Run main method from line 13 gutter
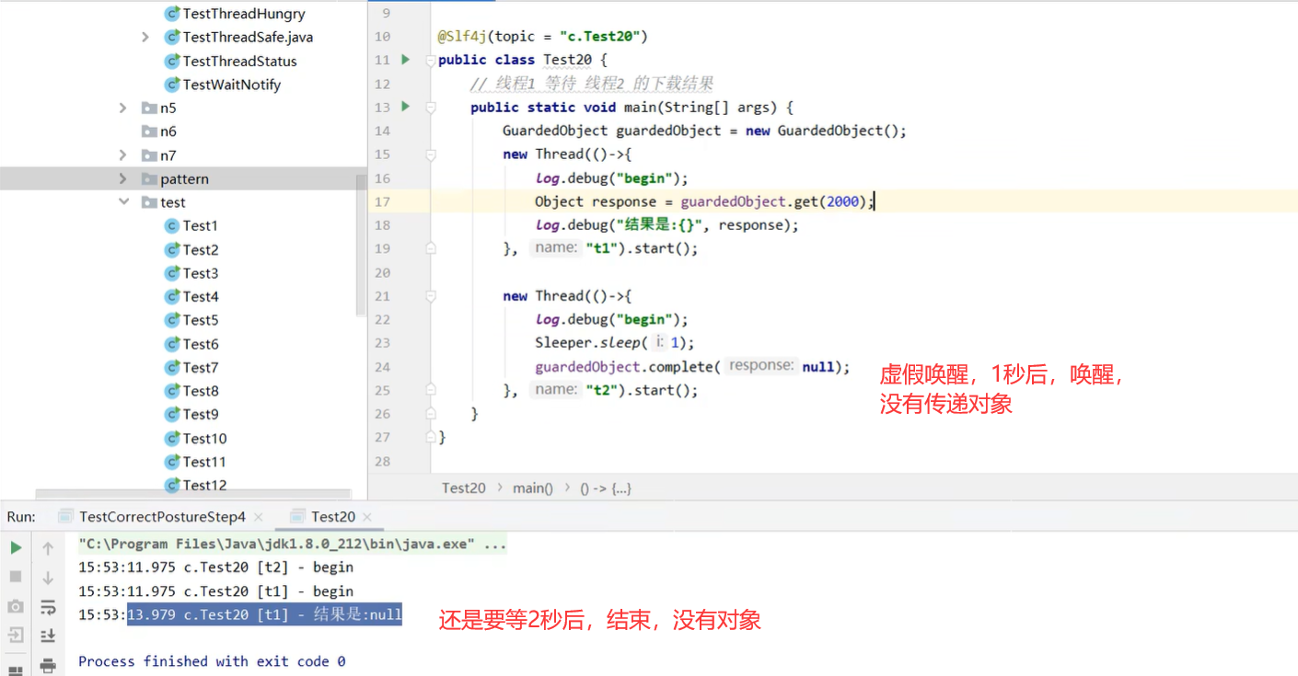The height and width of the screenshot is (676, 1298). [x=405, y=107]
